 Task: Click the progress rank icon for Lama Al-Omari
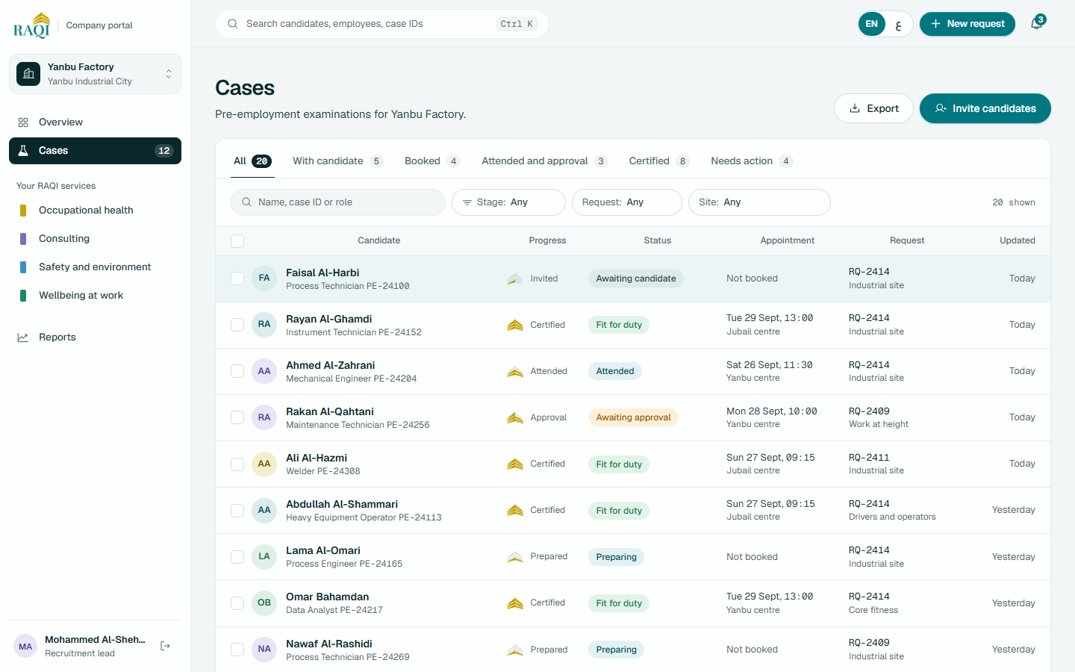(x=515, y=556)
